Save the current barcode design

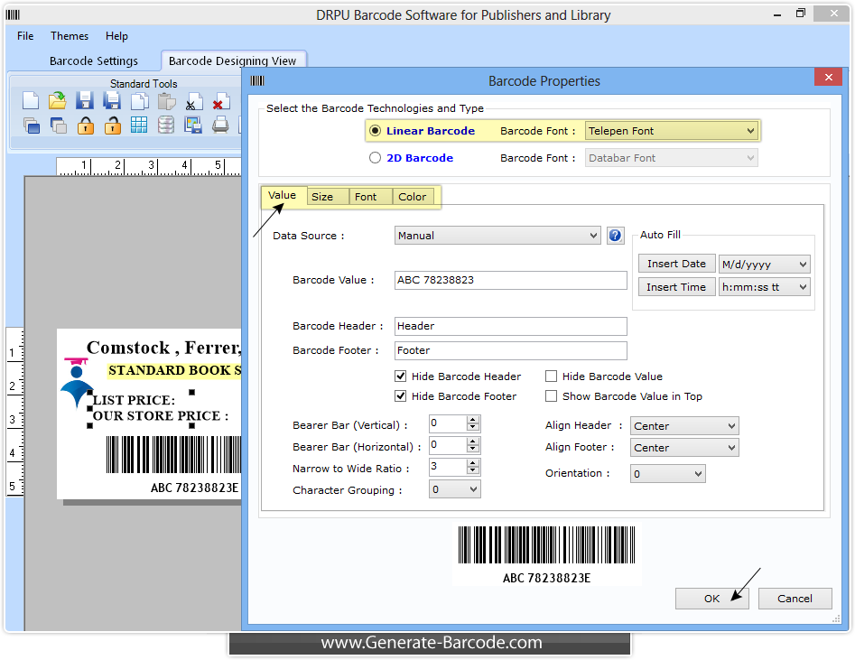pyautogui.click(x=85, y=101)
